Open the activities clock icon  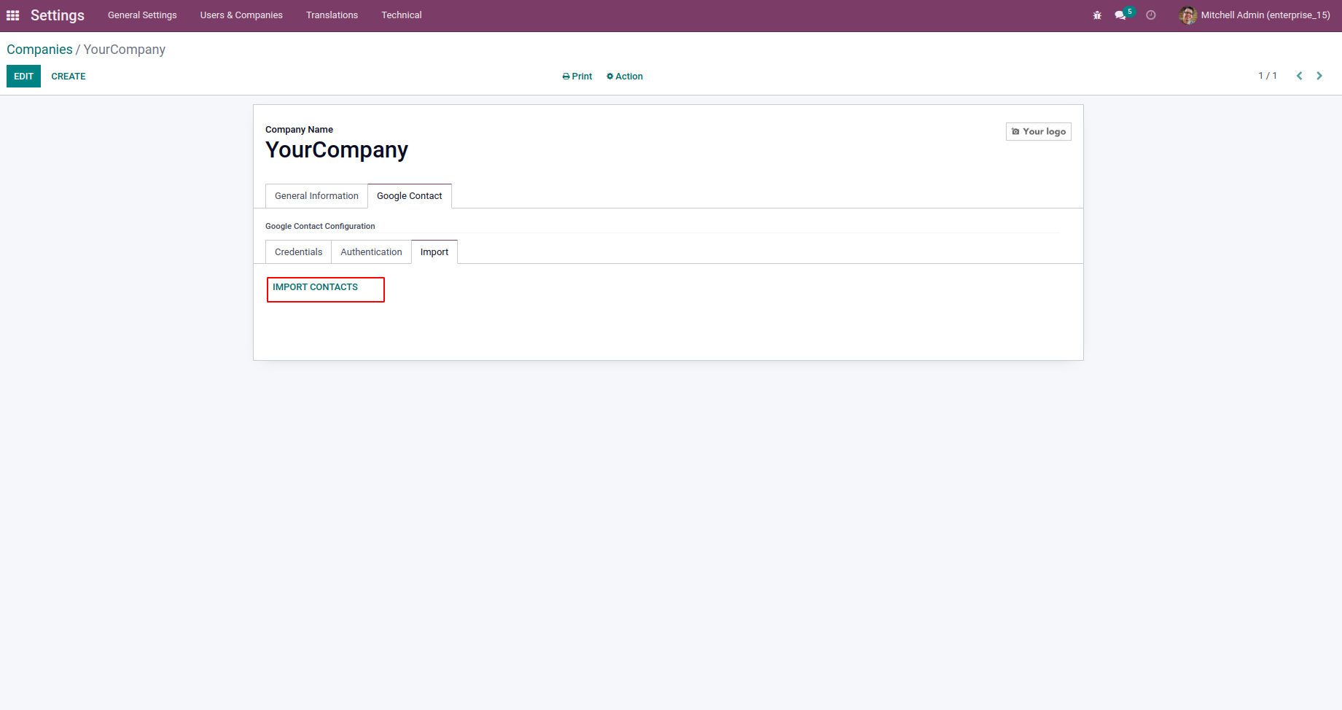coord(1151,15)
